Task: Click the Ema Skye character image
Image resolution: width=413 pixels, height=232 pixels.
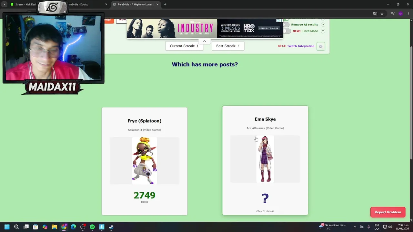Action: (x=265, y=159)
